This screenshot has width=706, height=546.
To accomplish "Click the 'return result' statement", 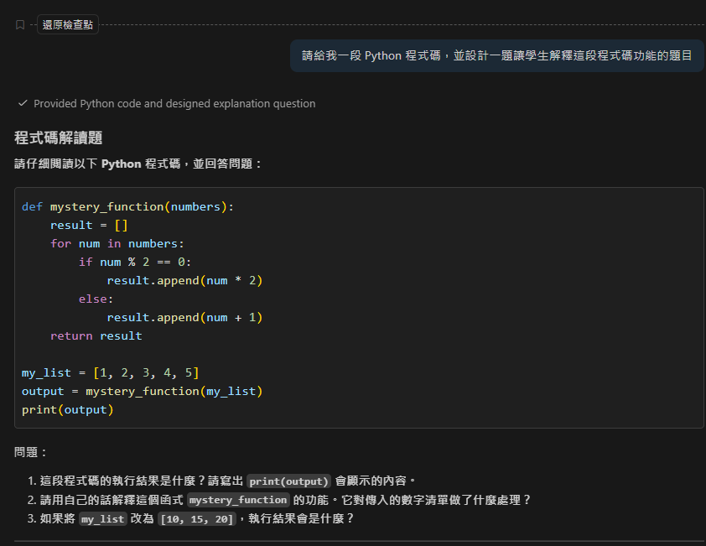I will (x=96, y=335).
